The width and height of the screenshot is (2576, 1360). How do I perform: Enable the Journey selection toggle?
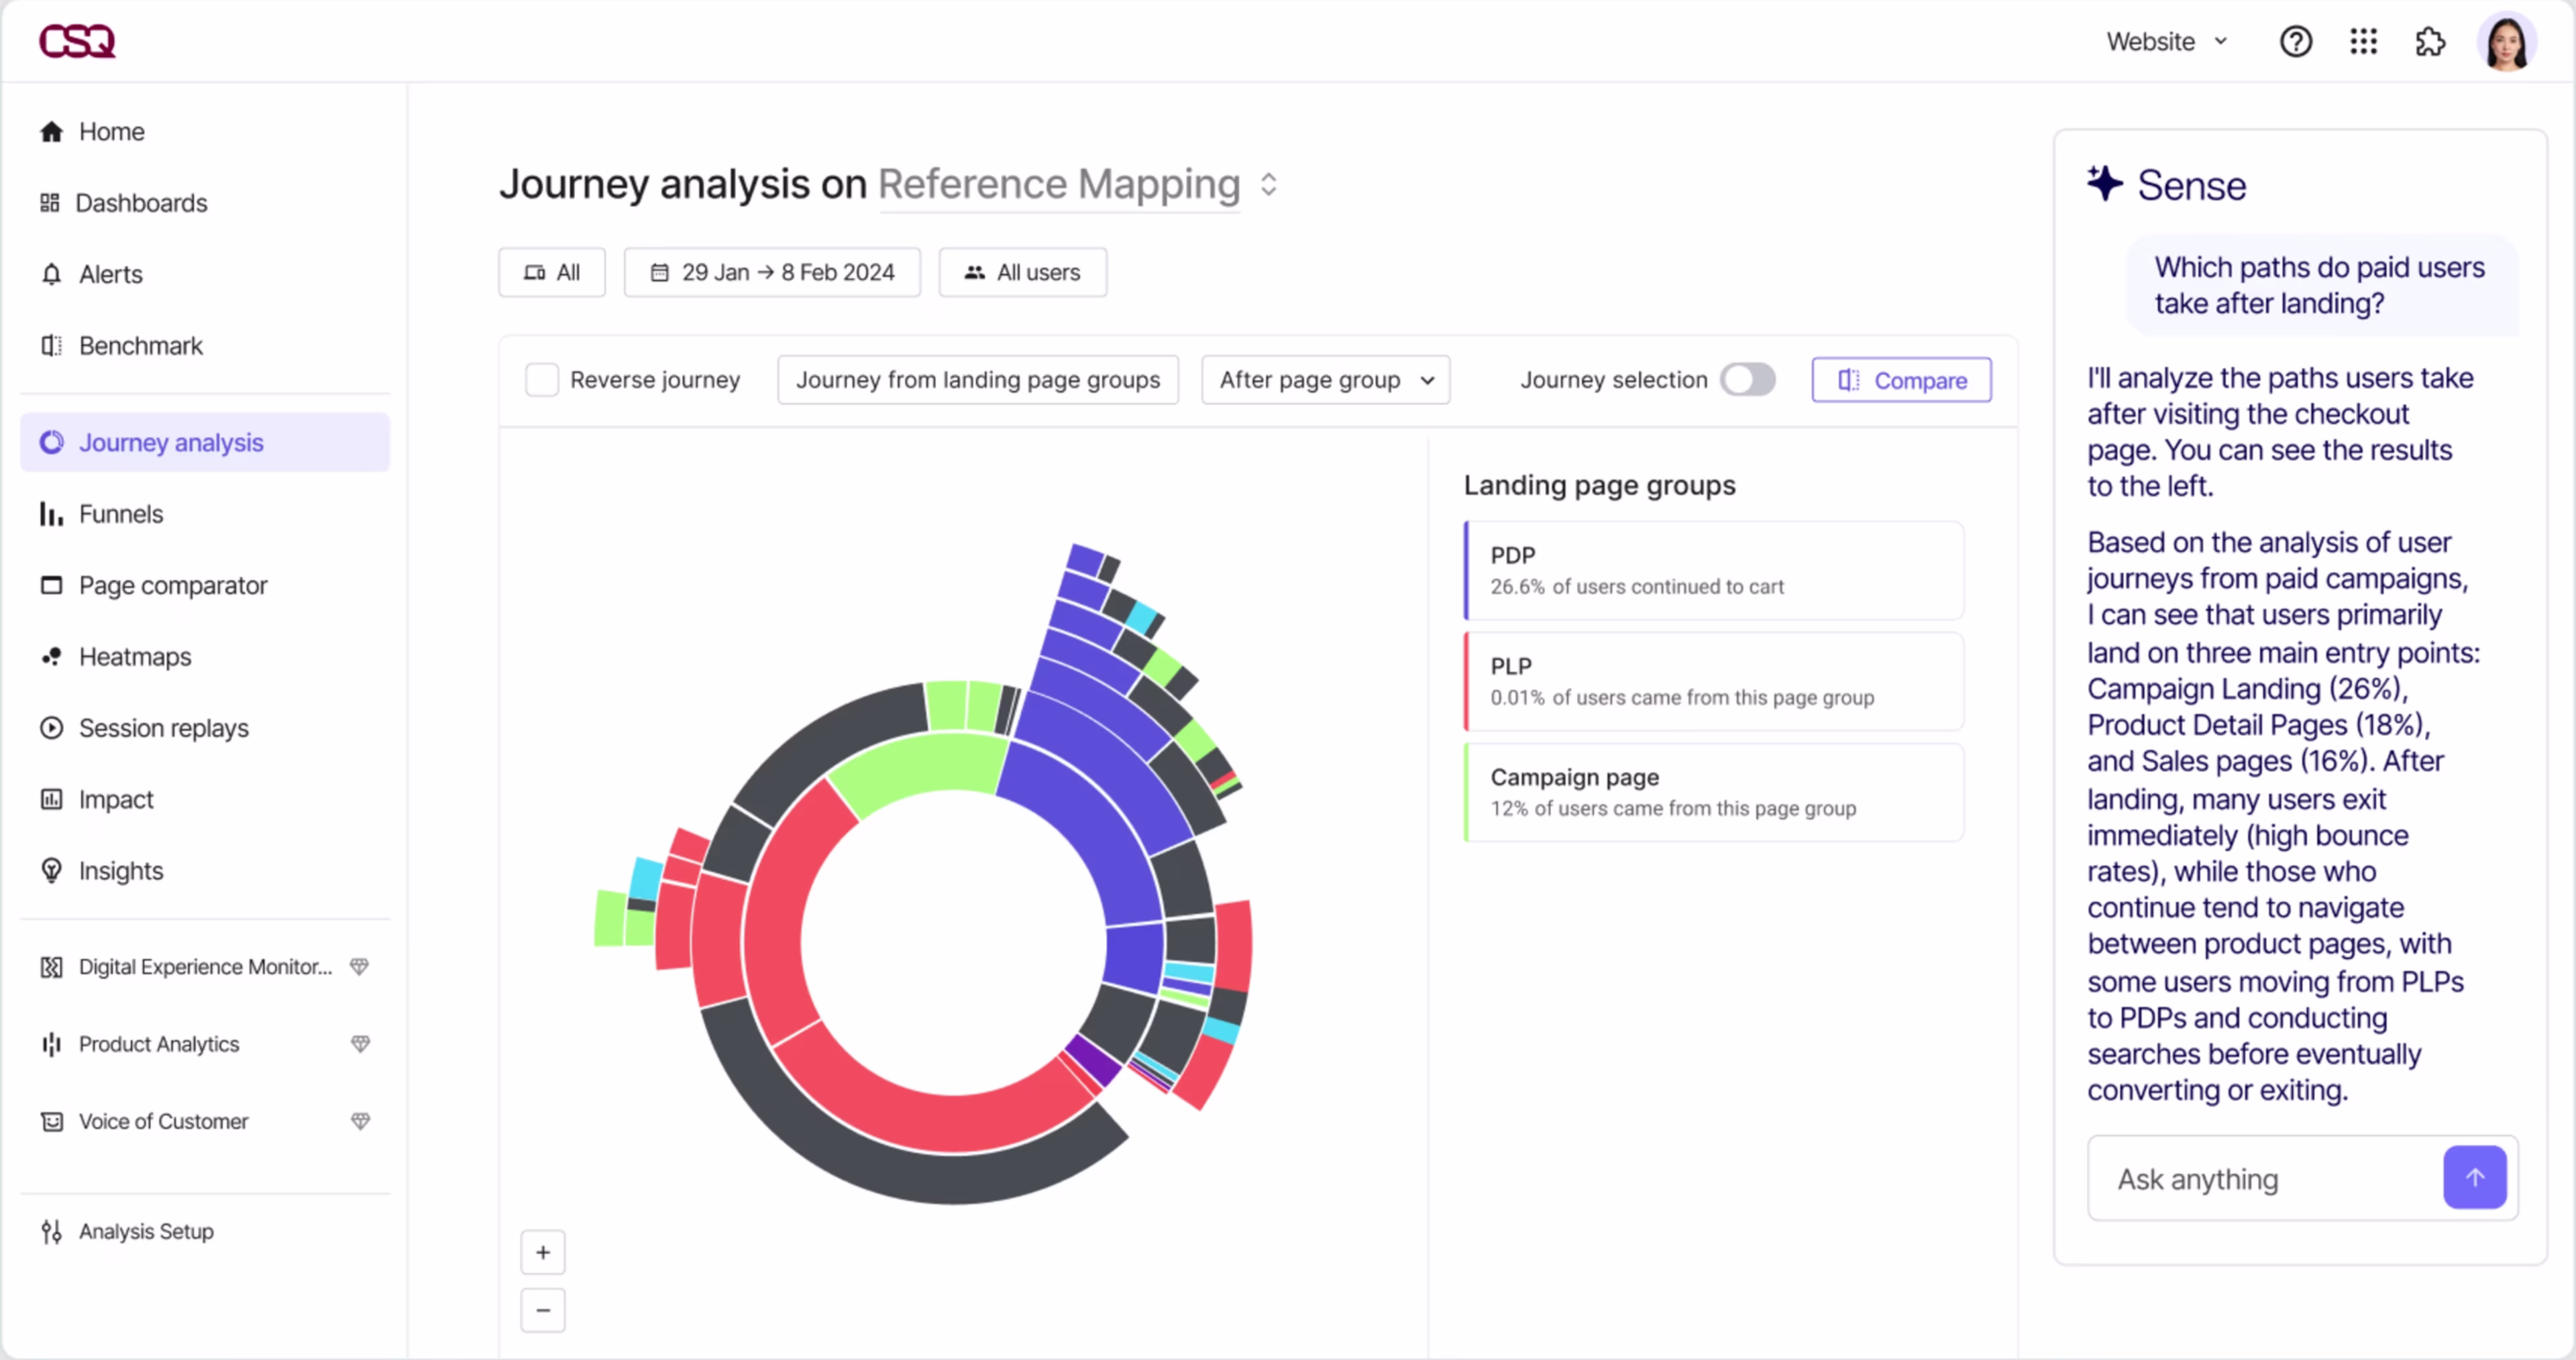[x=1747, y=380]
